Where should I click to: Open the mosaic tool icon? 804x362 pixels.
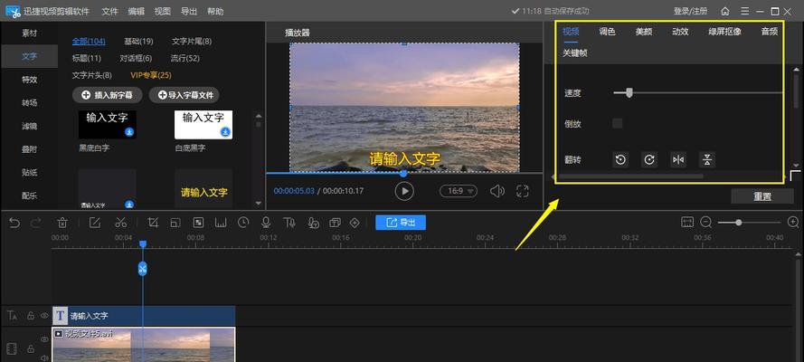click(x=198, y=223)
